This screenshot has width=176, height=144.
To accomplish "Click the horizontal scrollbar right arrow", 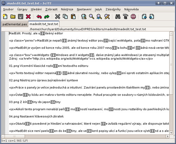I will coord(168,136).
